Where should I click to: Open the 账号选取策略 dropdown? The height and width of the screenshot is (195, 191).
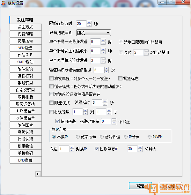tap(93, 33)
